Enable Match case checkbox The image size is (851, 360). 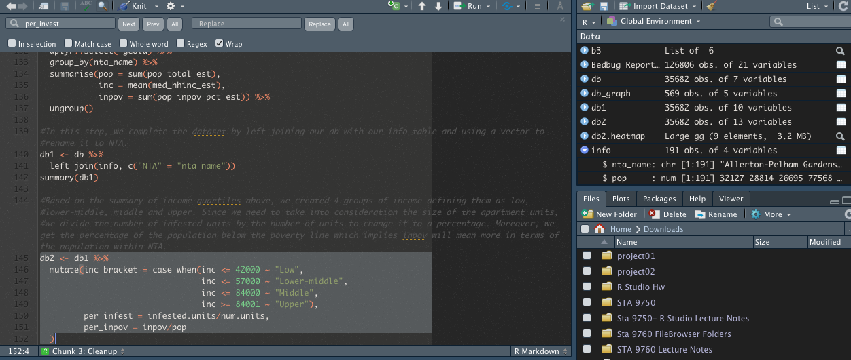(68, 43)
